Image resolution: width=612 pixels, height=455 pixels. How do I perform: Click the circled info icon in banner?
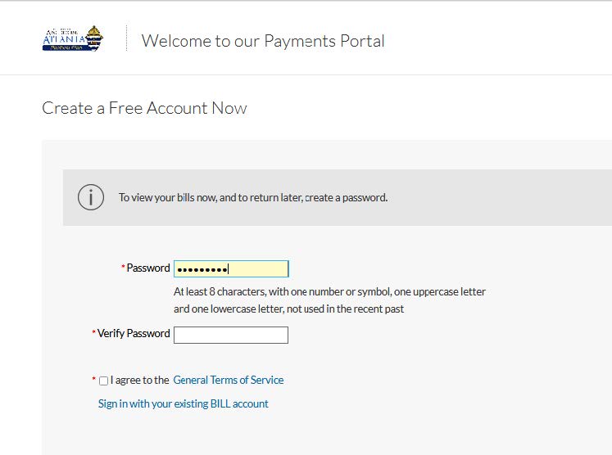pos(91,197)
